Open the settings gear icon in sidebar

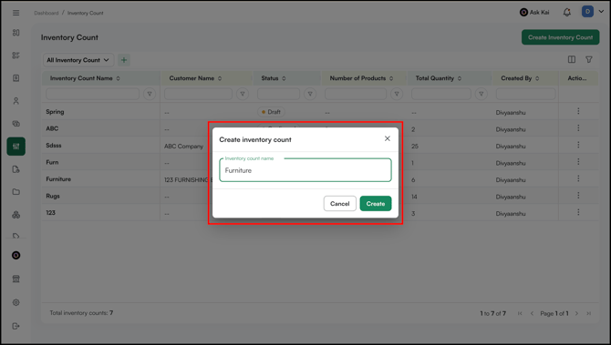[16, 302]
